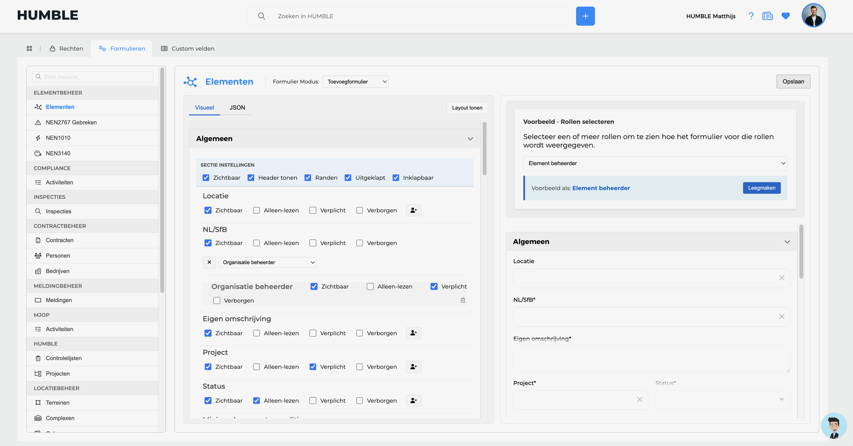Delete Organisatie beheerder rule with trash icon
Screen dimensions: 853x446
[x=463, y=300]
